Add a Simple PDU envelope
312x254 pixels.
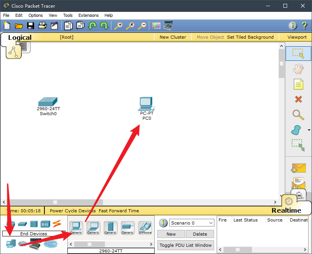point(298,168)
